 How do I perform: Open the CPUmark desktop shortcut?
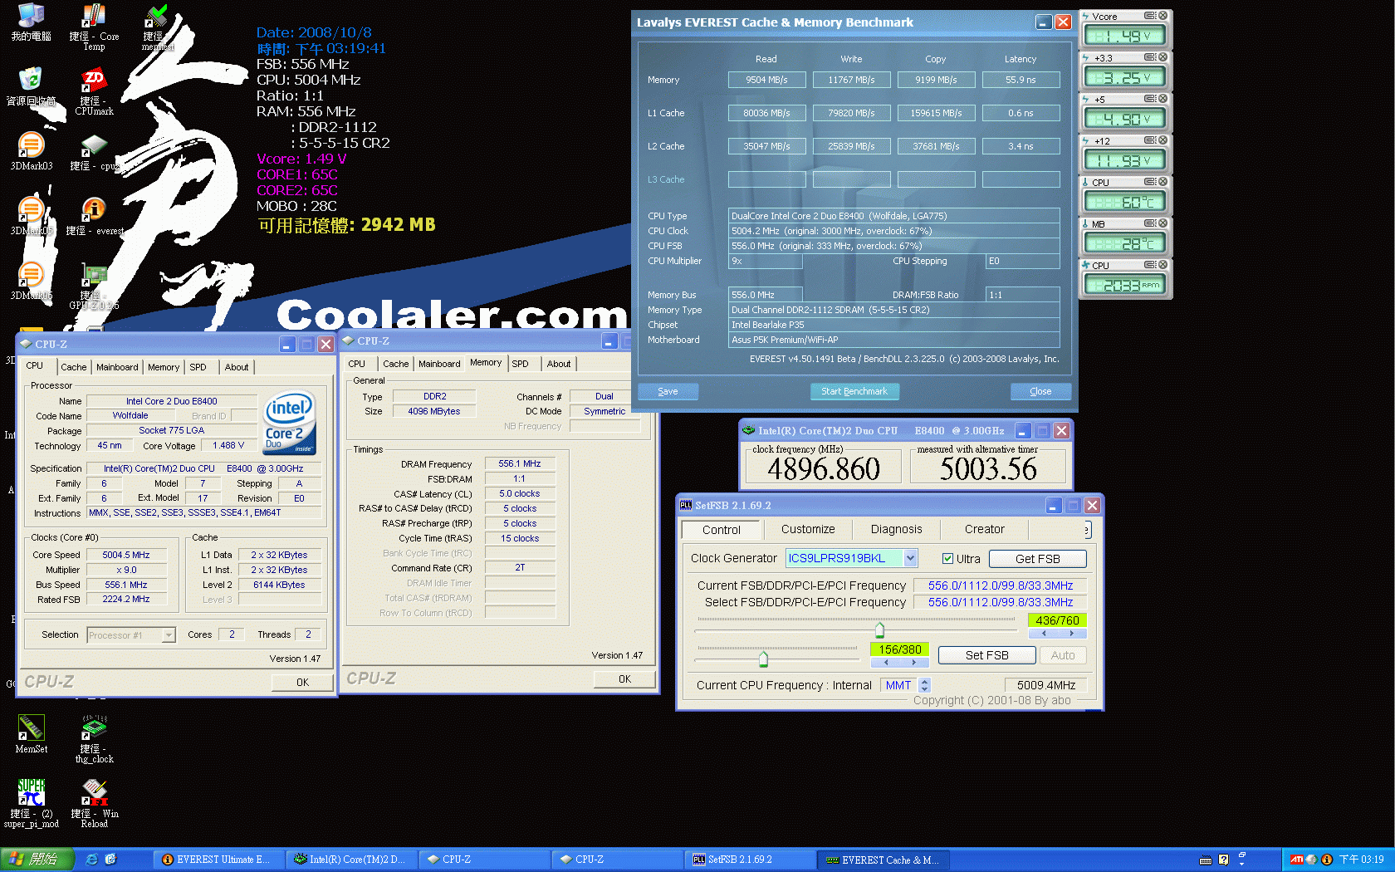click(94, 91)
